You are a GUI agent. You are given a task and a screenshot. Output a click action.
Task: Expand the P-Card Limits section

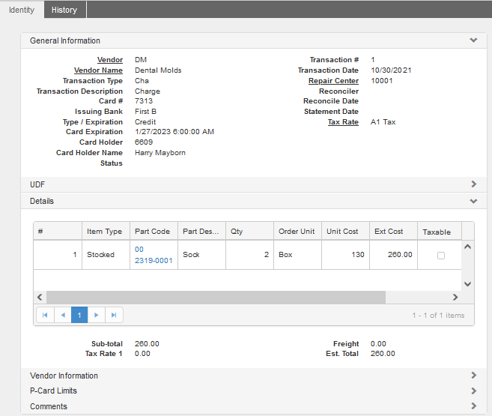[x=473, y=391]
